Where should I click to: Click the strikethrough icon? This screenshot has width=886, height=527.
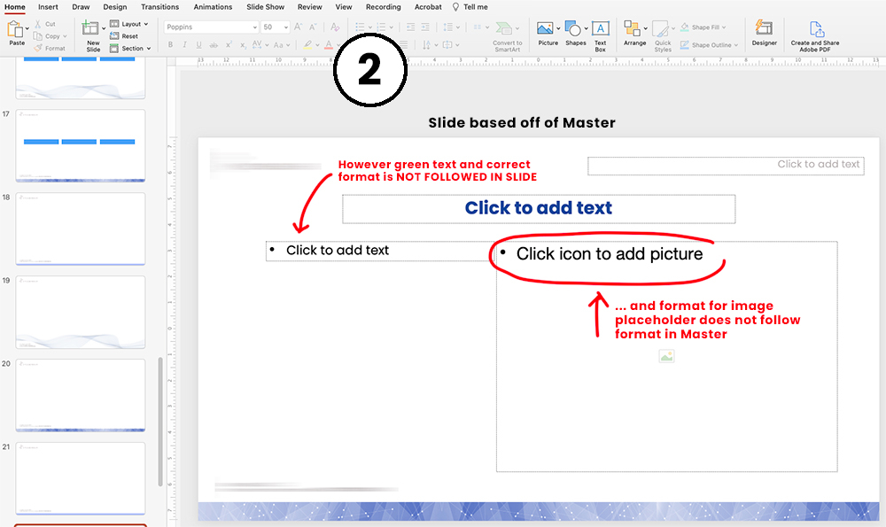coord(213,44)
